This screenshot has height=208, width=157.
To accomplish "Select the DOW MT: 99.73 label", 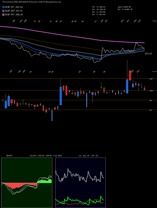I will (x=13, y=11).
